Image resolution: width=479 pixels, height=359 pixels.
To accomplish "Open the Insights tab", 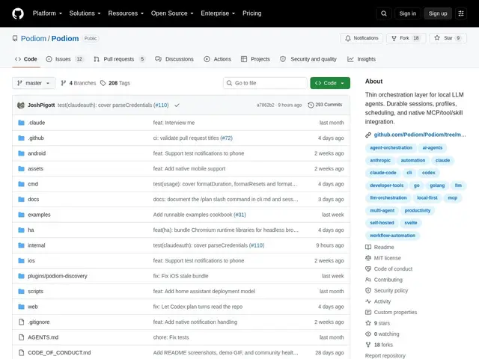I will point(361,59).
